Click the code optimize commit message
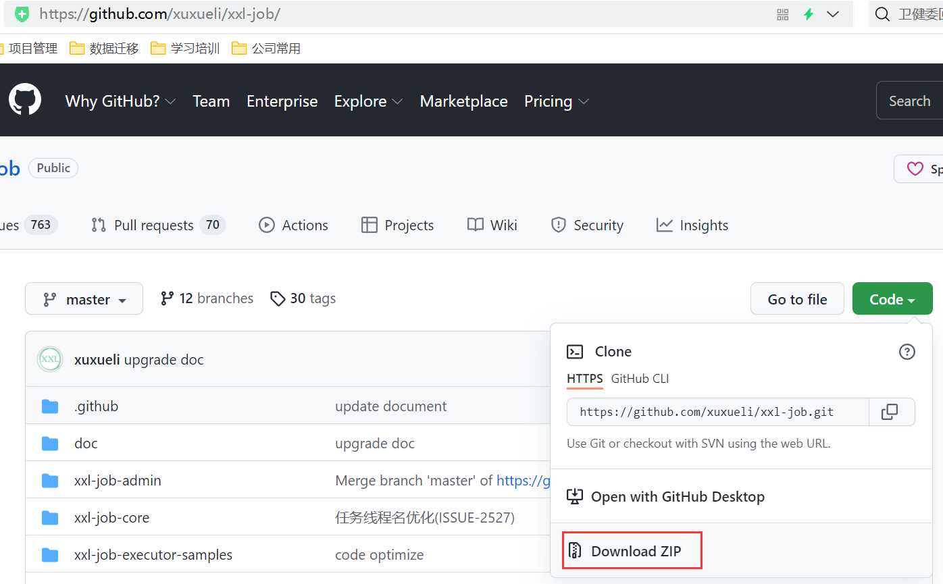 pos(380,555)
